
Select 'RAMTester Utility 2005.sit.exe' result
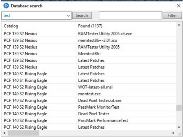[105, 34]
